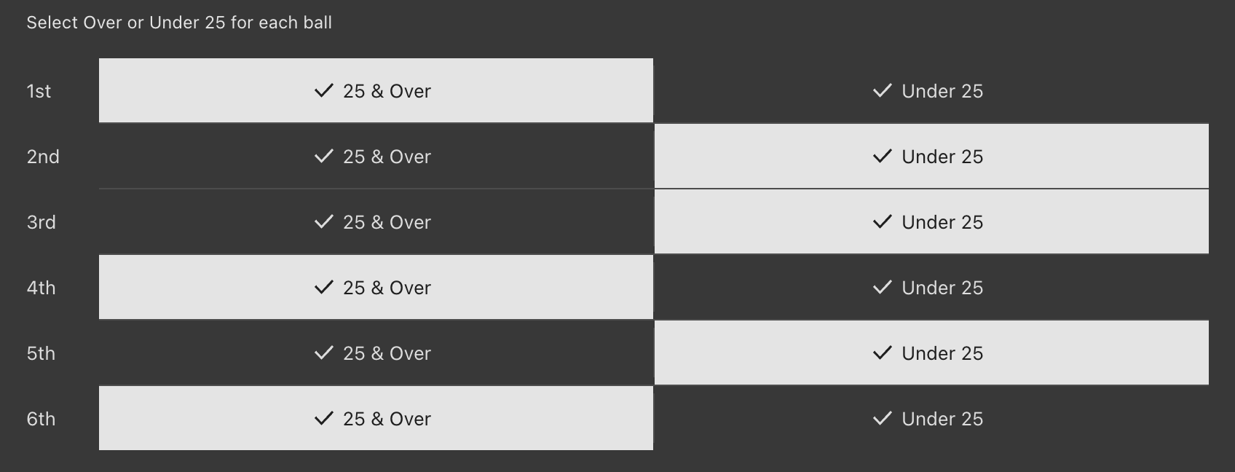Set 5th ball to Under 25
The height and width of the screenshot is (472, 1235).
coord(931,353)
